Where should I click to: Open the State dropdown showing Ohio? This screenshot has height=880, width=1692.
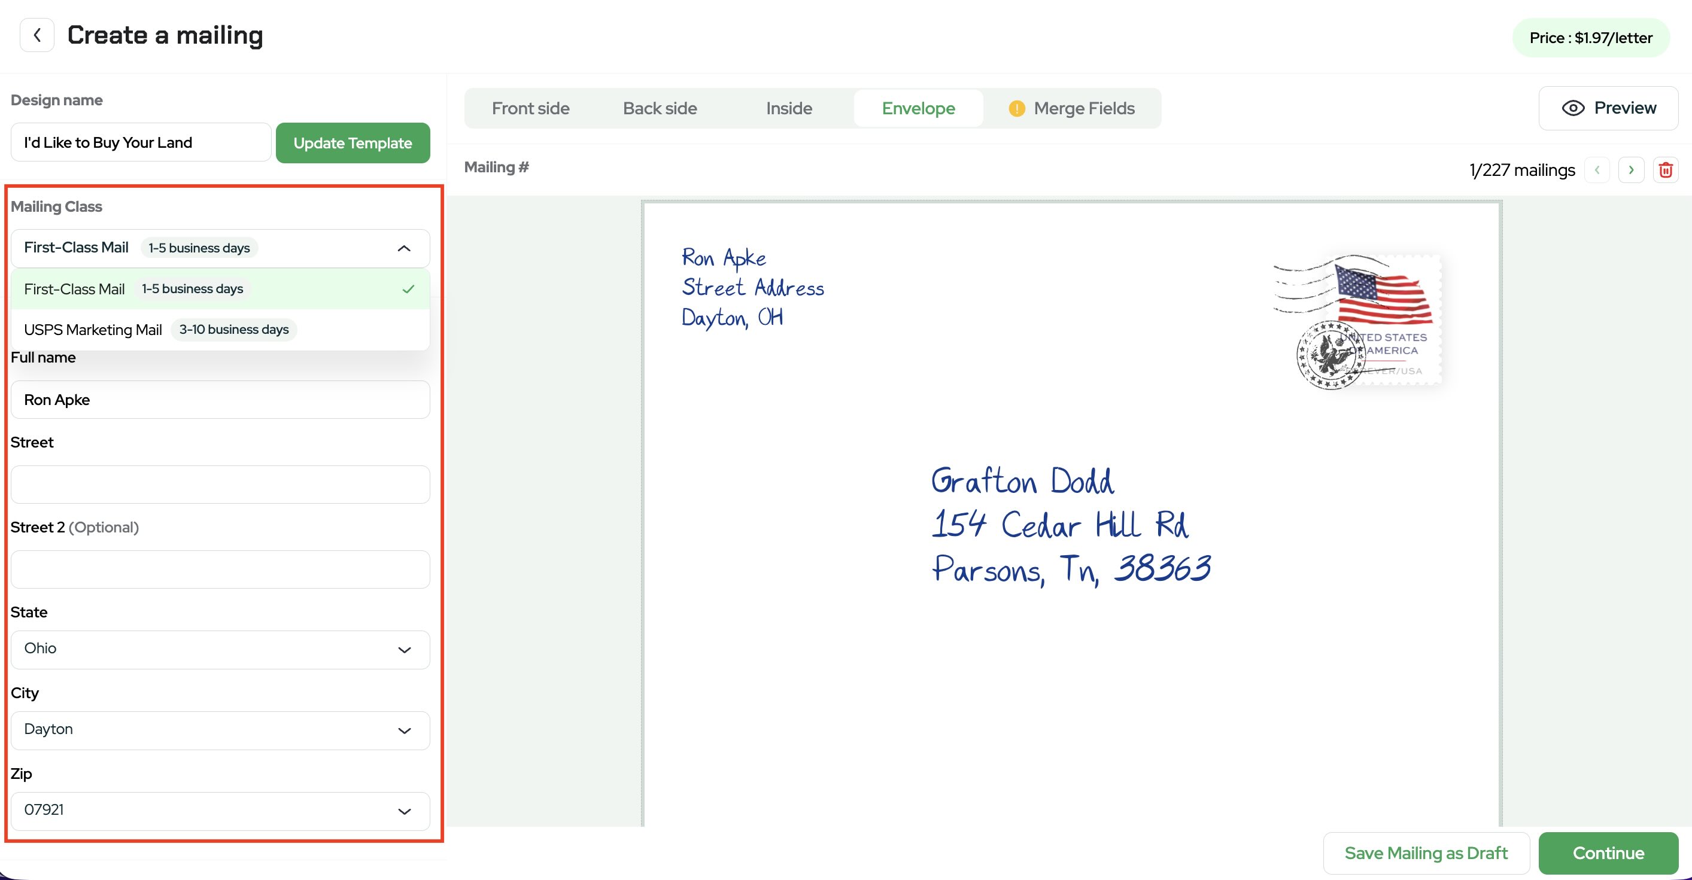point(220,650)
